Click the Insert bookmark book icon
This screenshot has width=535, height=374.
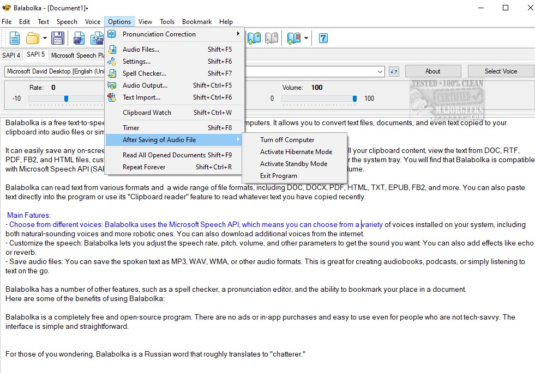tap(254, 38)
